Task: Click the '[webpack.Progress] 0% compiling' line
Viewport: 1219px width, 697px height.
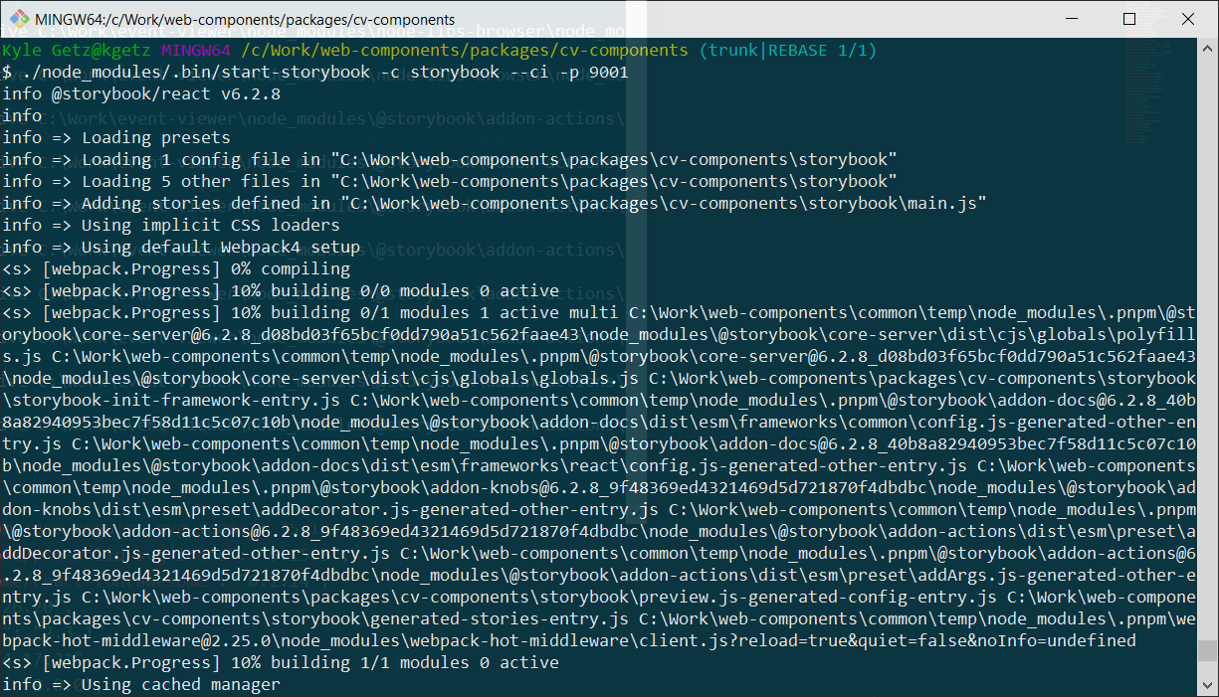Action: tap(176, 268)
